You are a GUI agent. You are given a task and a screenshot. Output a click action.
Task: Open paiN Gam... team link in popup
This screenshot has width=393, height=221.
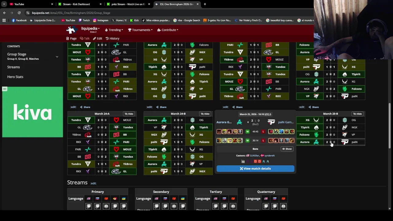tap(286, 122)
